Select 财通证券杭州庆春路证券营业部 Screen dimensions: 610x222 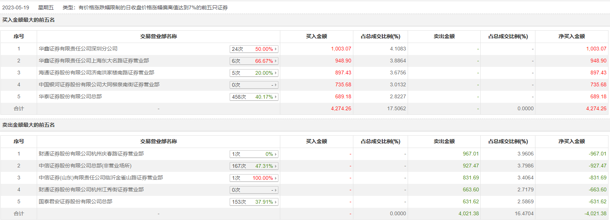pyautogui.click(x=91, y=154)
